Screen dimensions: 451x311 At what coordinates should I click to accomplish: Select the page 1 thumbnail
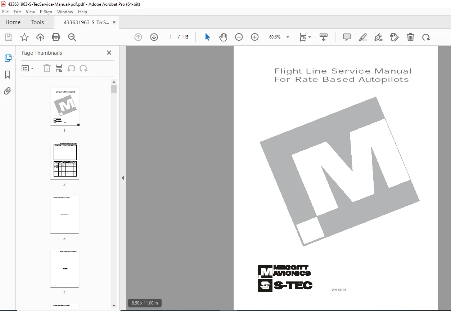point(65,107)
